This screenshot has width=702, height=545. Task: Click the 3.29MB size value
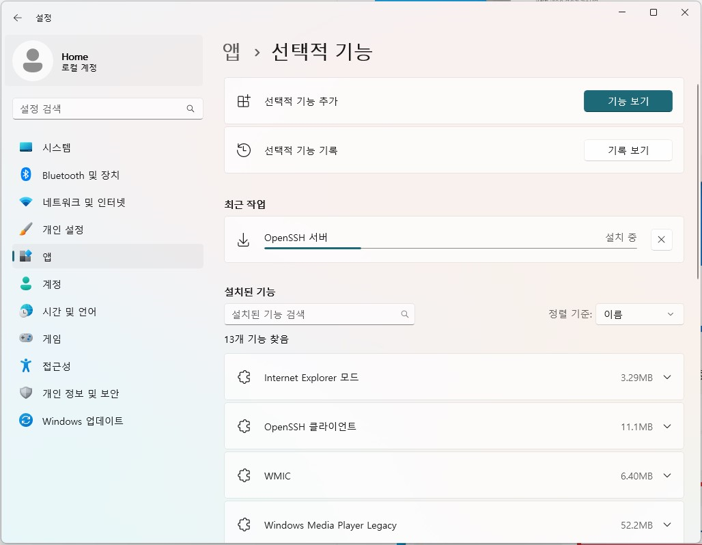point(636,378)
